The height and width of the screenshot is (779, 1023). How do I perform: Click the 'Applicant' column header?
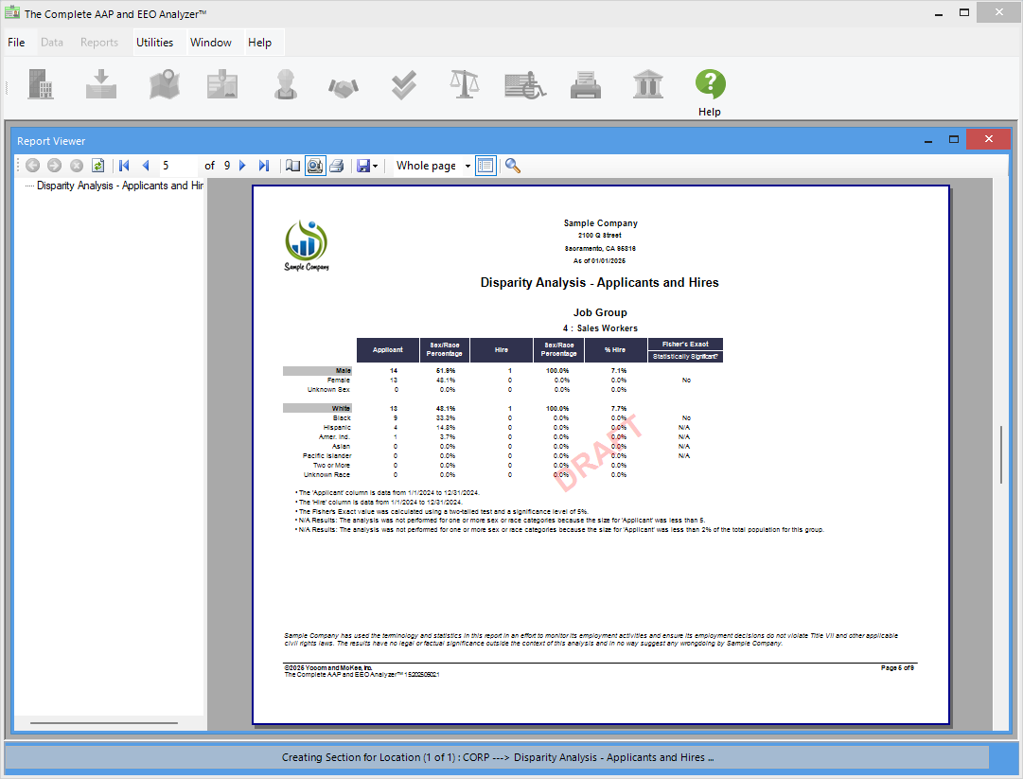[x=388, y=349]
